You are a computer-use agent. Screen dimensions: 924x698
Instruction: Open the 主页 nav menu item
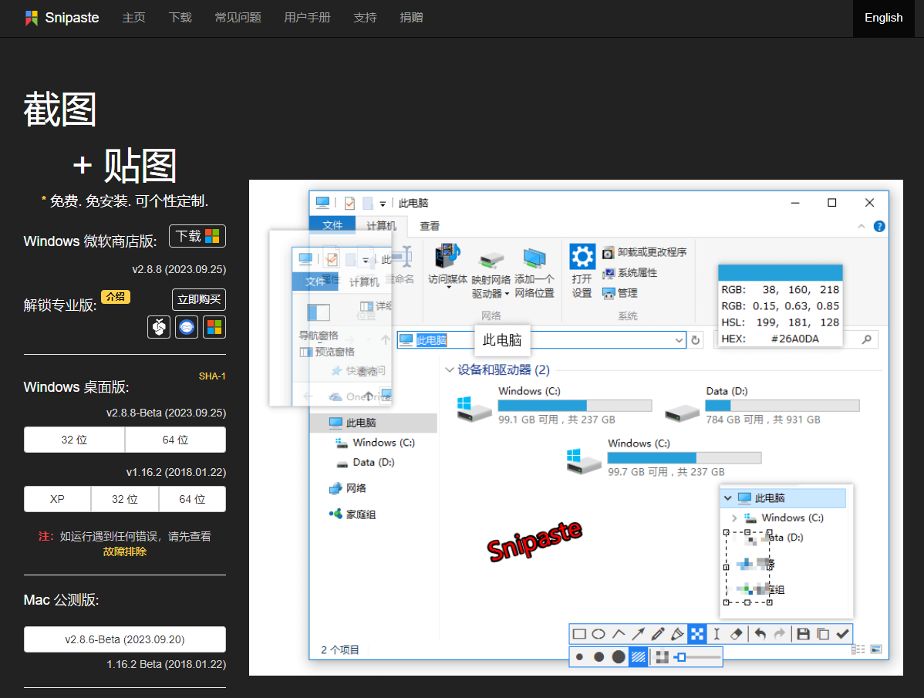click(133, 18)
